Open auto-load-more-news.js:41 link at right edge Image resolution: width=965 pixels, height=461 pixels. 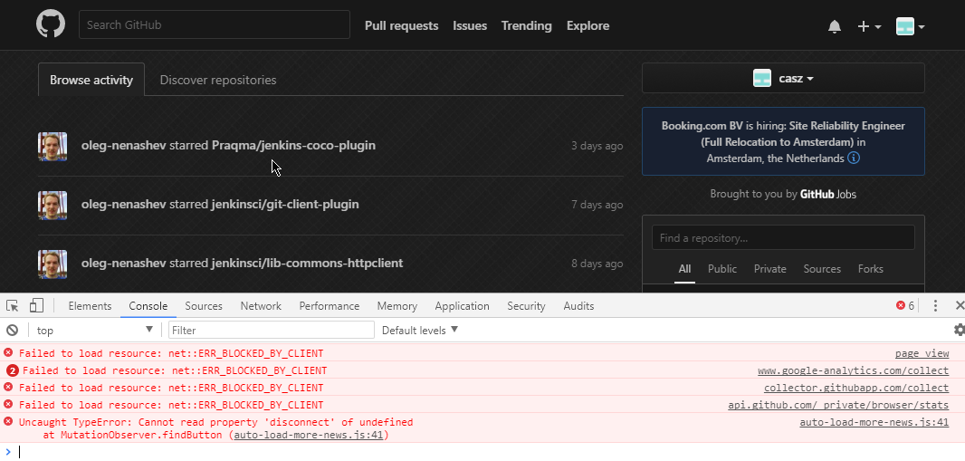tap(874, 422)
